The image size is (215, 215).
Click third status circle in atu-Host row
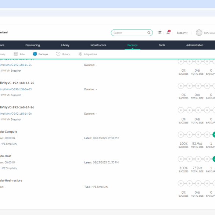coord(198,159)
